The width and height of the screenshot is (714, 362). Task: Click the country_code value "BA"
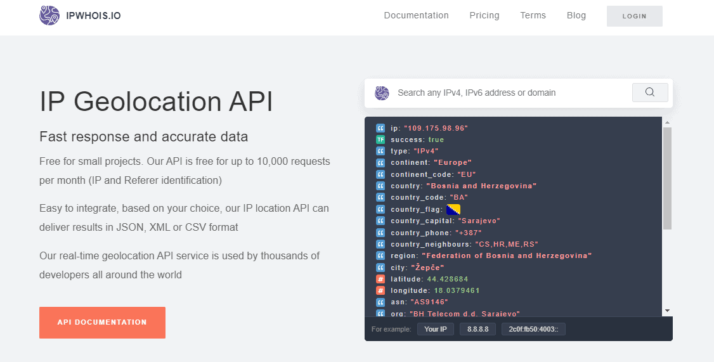pyautogui.click(x=458, y=198)
